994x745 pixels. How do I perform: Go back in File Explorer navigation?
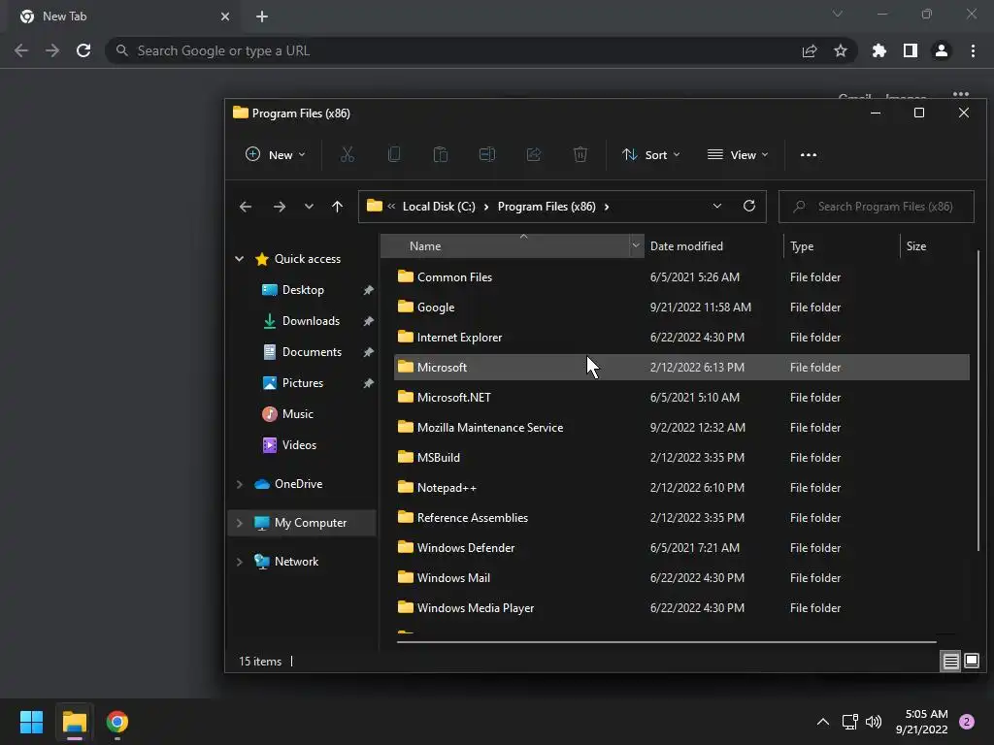tap(246, 207)
